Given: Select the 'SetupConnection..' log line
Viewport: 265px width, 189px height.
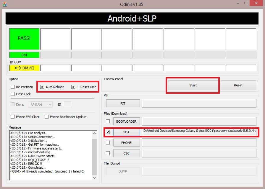Looking at the screenshot, I should [x=33, y=137].
